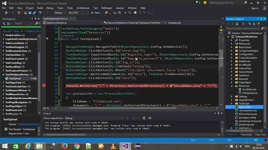Image resolution: width=268 pixels, height=150 pixels.
Task: Open the File menu
Action: point(4,8)
